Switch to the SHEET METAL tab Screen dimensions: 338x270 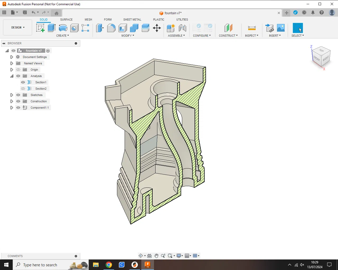pyautogui.click(x=132, y=20)
